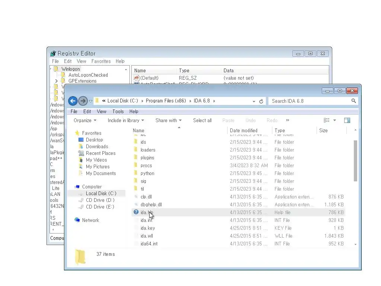Open Desktop in the Favorites list
The height and width of the screenshot is (286, 381).
coord(94,140)
